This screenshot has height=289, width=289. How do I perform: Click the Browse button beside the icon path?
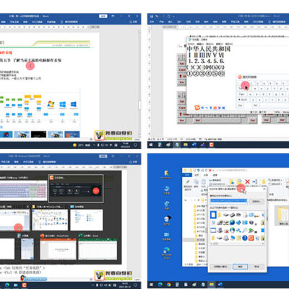pos(256,201)
